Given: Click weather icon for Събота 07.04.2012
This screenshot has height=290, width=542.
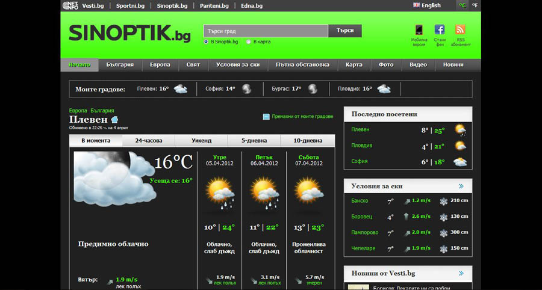Looking at the screenshot, I should tap(309, 190).
